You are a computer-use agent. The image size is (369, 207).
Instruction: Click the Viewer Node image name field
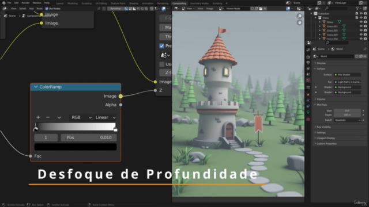pyautogui.click(x=237, y=9)
